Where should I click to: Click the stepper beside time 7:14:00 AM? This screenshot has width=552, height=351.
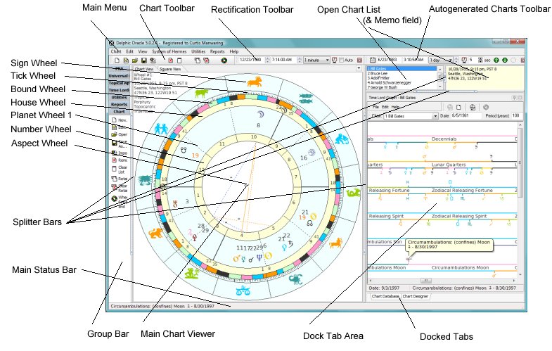tap(300, 60)
